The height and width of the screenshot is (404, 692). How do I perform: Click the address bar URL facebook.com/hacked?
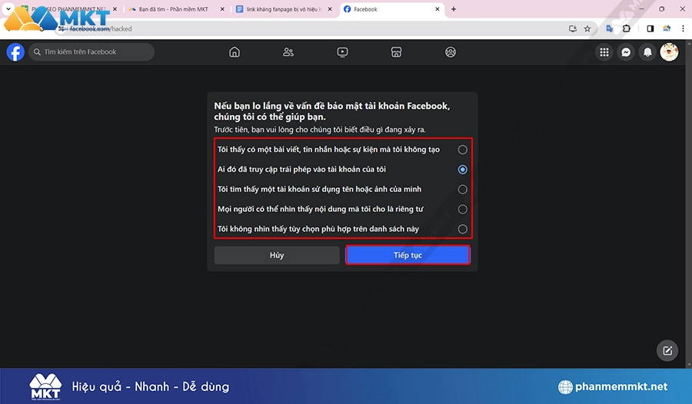pos(101,28)
